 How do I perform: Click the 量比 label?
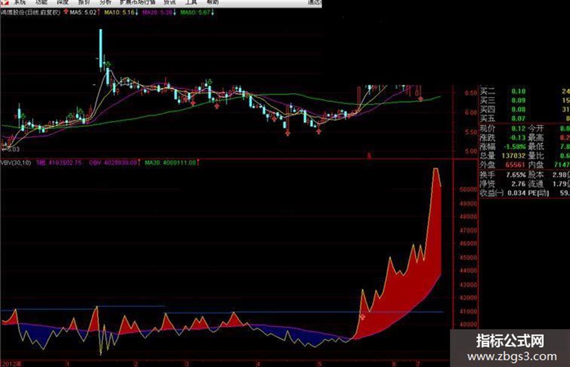(x=536, y=156)
